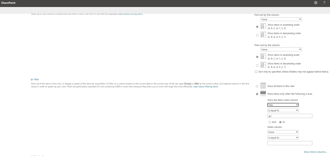Select ascending order for first sort
Viewport: 330px width, 156px height.
[257, 27]
